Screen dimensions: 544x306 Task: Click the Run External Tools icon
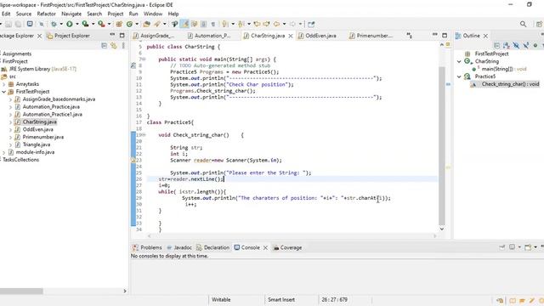click(101, 24)
